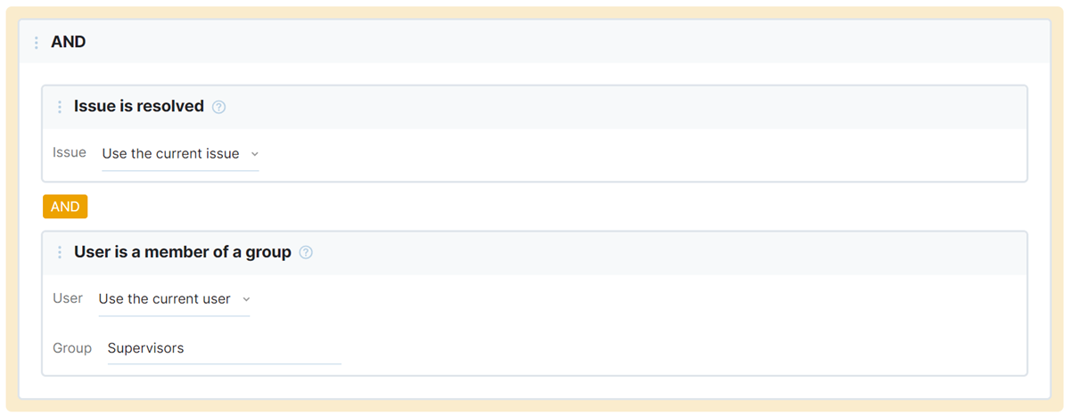This screenshot has width=1070, height=415.
Task: Select the "User is a member of a group" title
Action: pyautogui.click(x=183, y=252)
